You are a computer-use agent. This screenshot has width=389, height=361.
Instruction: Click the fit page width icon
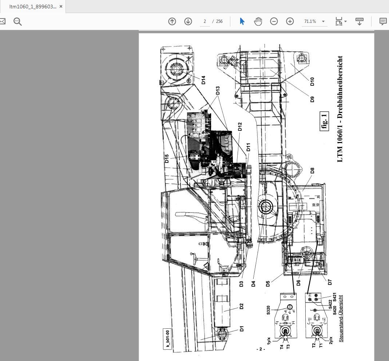click(339, 21)
